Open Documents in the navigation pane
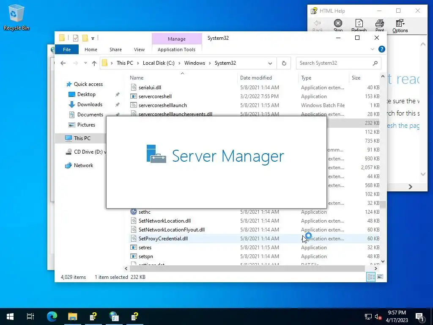This screenshot has height=325, width=433. pos(90,114)
